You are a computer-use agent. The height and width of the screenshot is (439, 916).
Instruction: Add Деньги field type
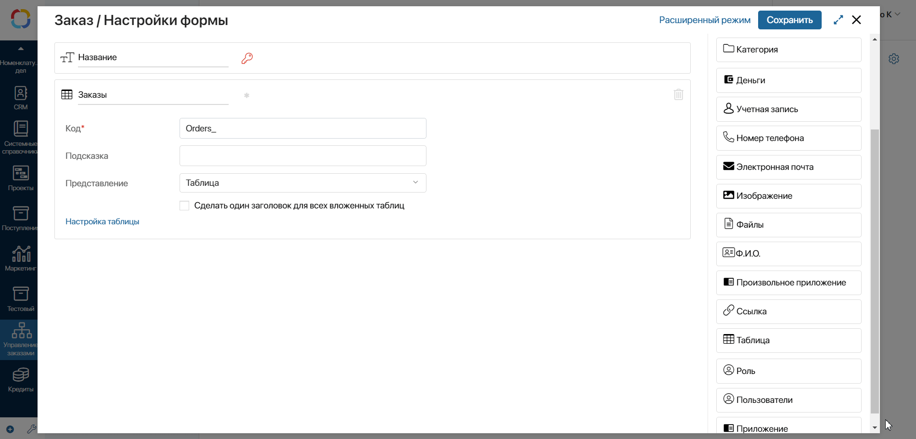tap(788, 80)
